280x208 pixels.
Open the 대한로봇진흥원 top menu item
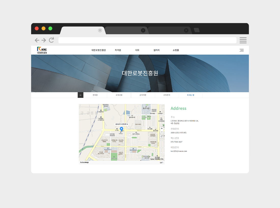pos(99,50)
